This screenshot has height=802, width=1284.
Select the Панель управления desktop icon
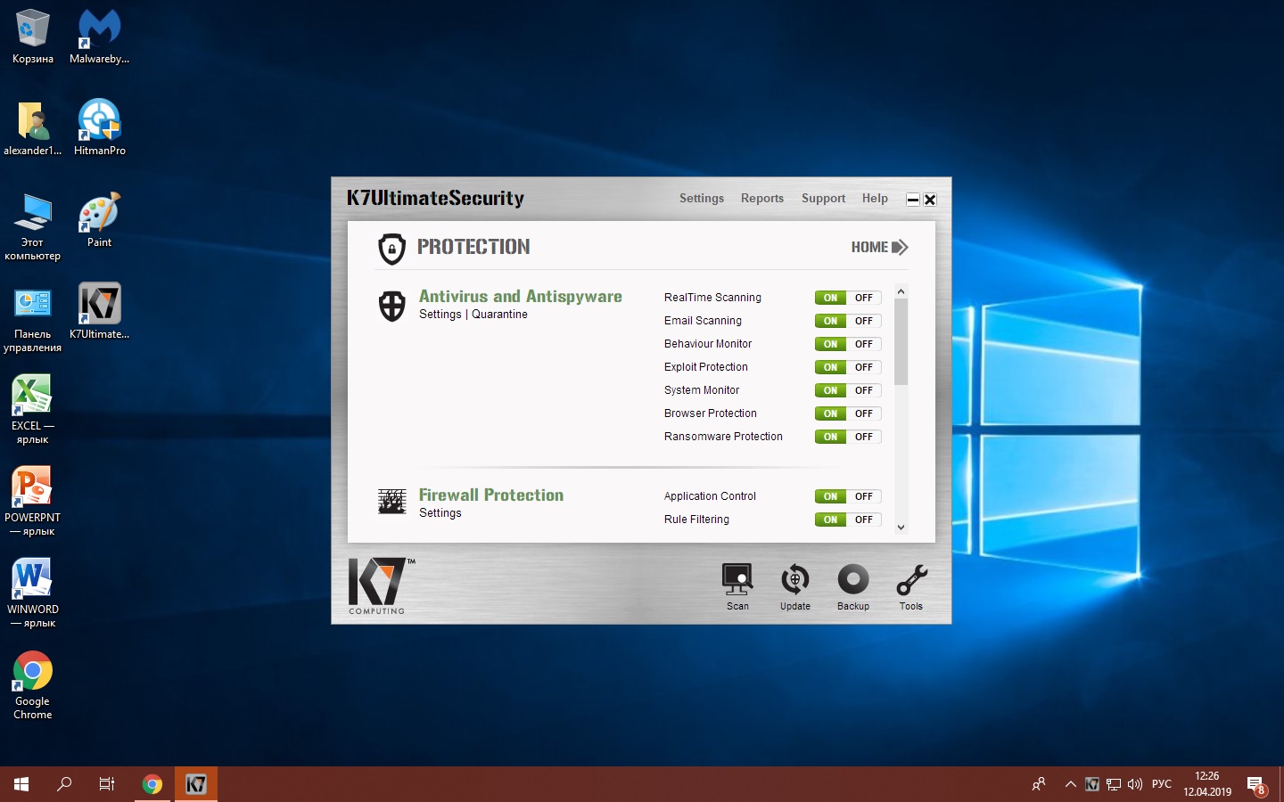click(33, 319)
